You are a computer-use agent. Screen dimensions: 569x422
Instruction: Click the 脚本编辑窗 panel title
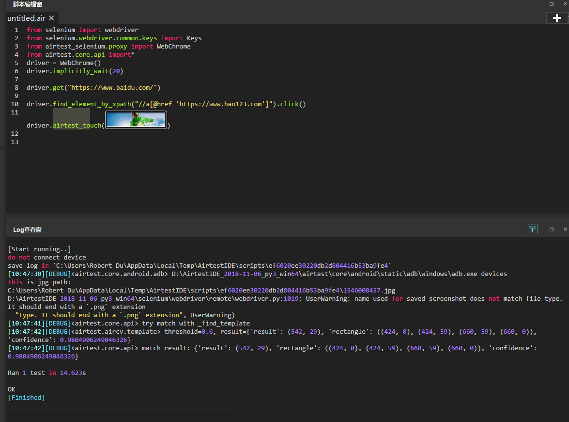[28, 4]
